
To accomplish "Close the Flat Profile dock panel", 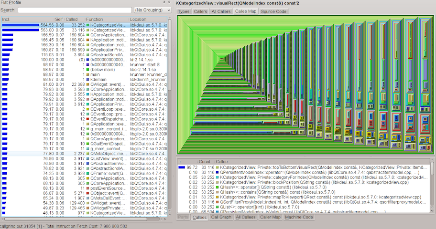I will (168, 2).
